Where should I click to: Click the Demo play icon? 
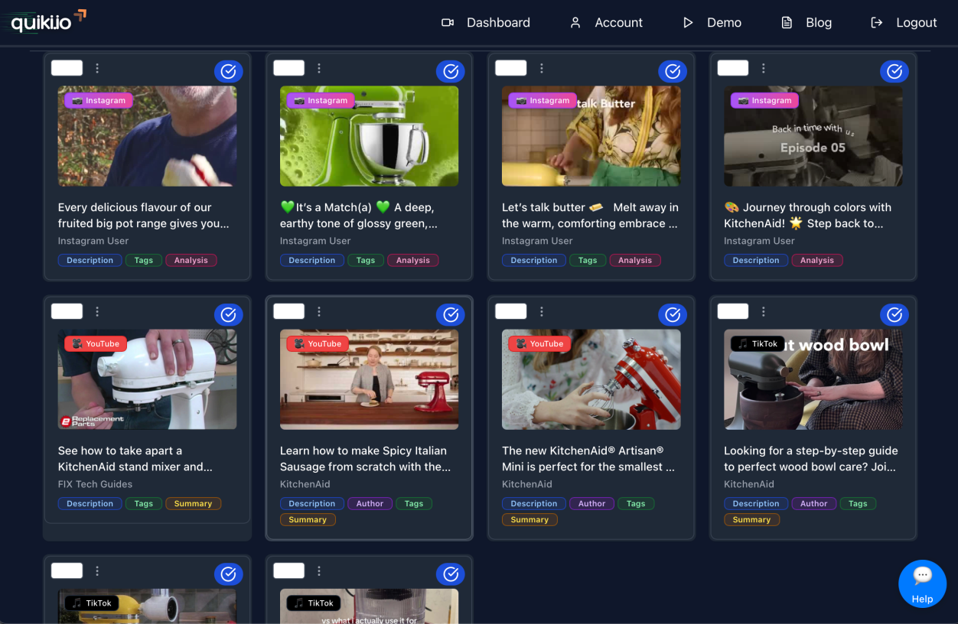coord(688,23)
